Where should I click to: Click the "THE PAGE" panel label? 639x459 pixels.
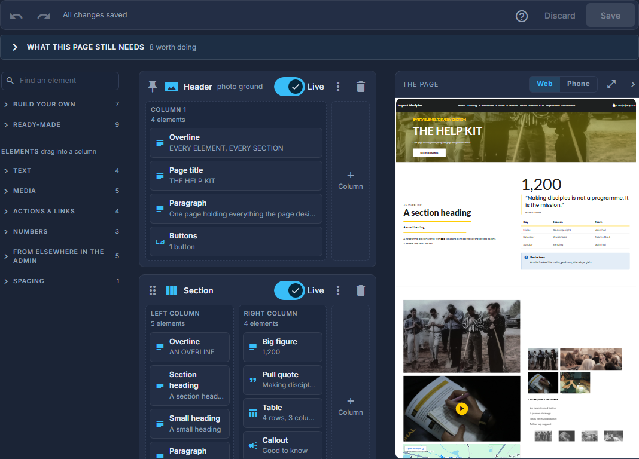[x=421, y=84]
